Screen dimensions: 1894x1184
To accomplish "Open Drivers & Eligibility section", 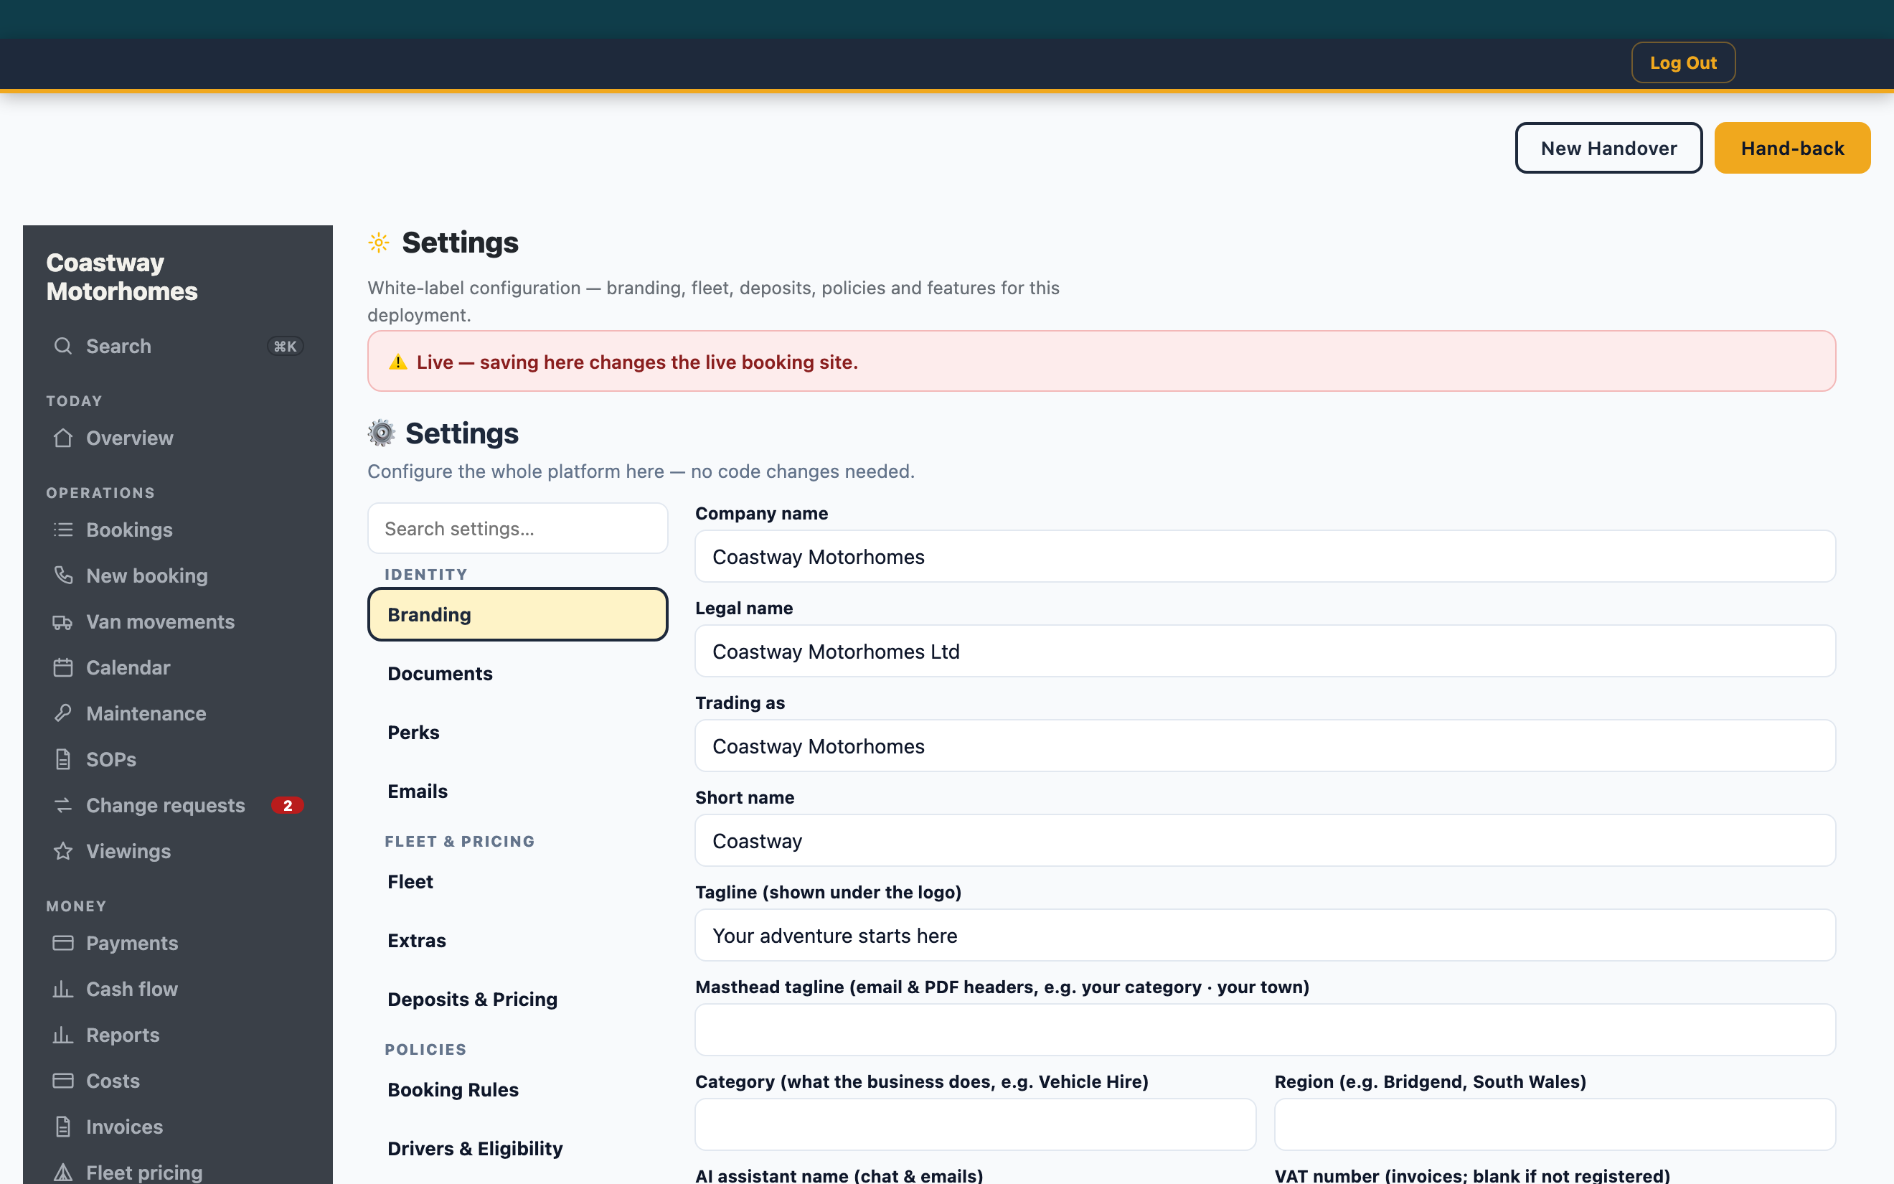I will (517, 1149).
